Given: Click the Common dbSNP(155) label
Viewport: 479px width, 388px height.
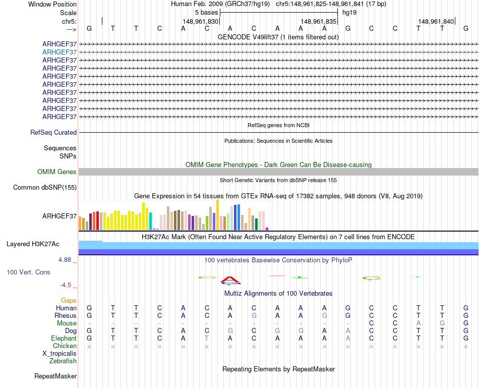Looking at the screenshot, I should coord(44,187).
